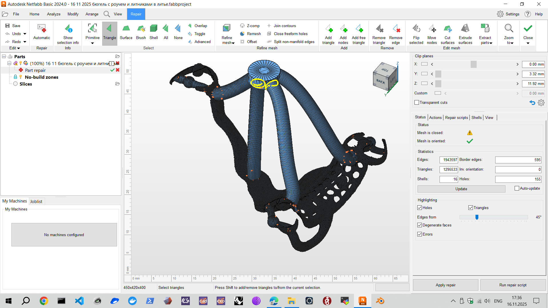Screen dimensions: 548x308
Task: Switch to the Repair scripts tab
Action: click(456, 117)
